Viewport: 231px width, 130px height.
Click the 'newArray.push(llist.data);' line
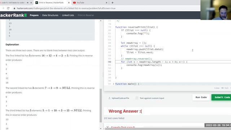tap(145, 49)
